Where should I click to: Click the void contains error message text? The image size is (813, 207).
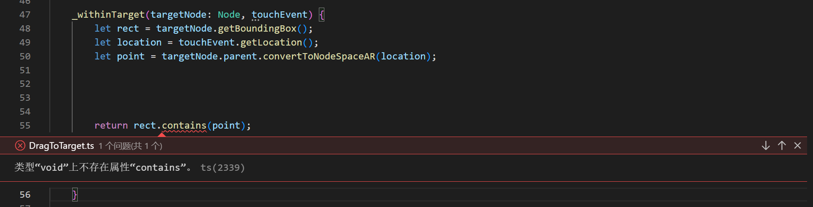coord(103,168)
